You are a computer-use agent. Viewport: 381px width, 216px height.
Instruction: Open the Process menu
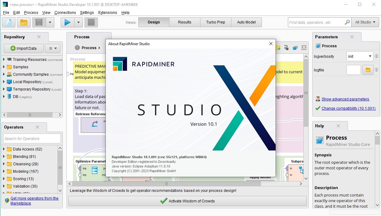[31, 13]
